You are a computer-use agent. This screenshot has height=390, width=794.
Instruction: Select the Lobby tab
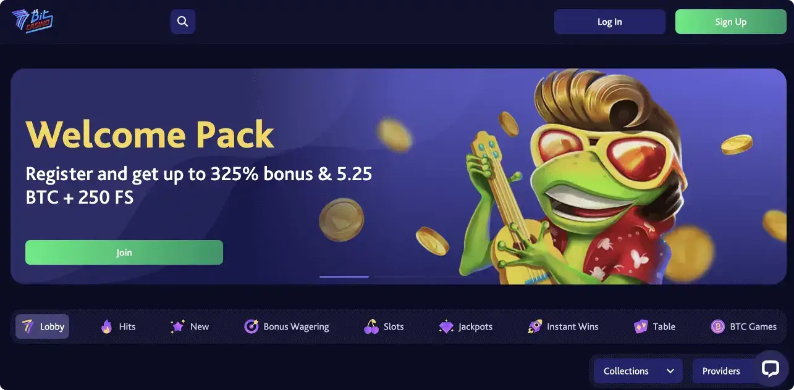click(43, 326)
